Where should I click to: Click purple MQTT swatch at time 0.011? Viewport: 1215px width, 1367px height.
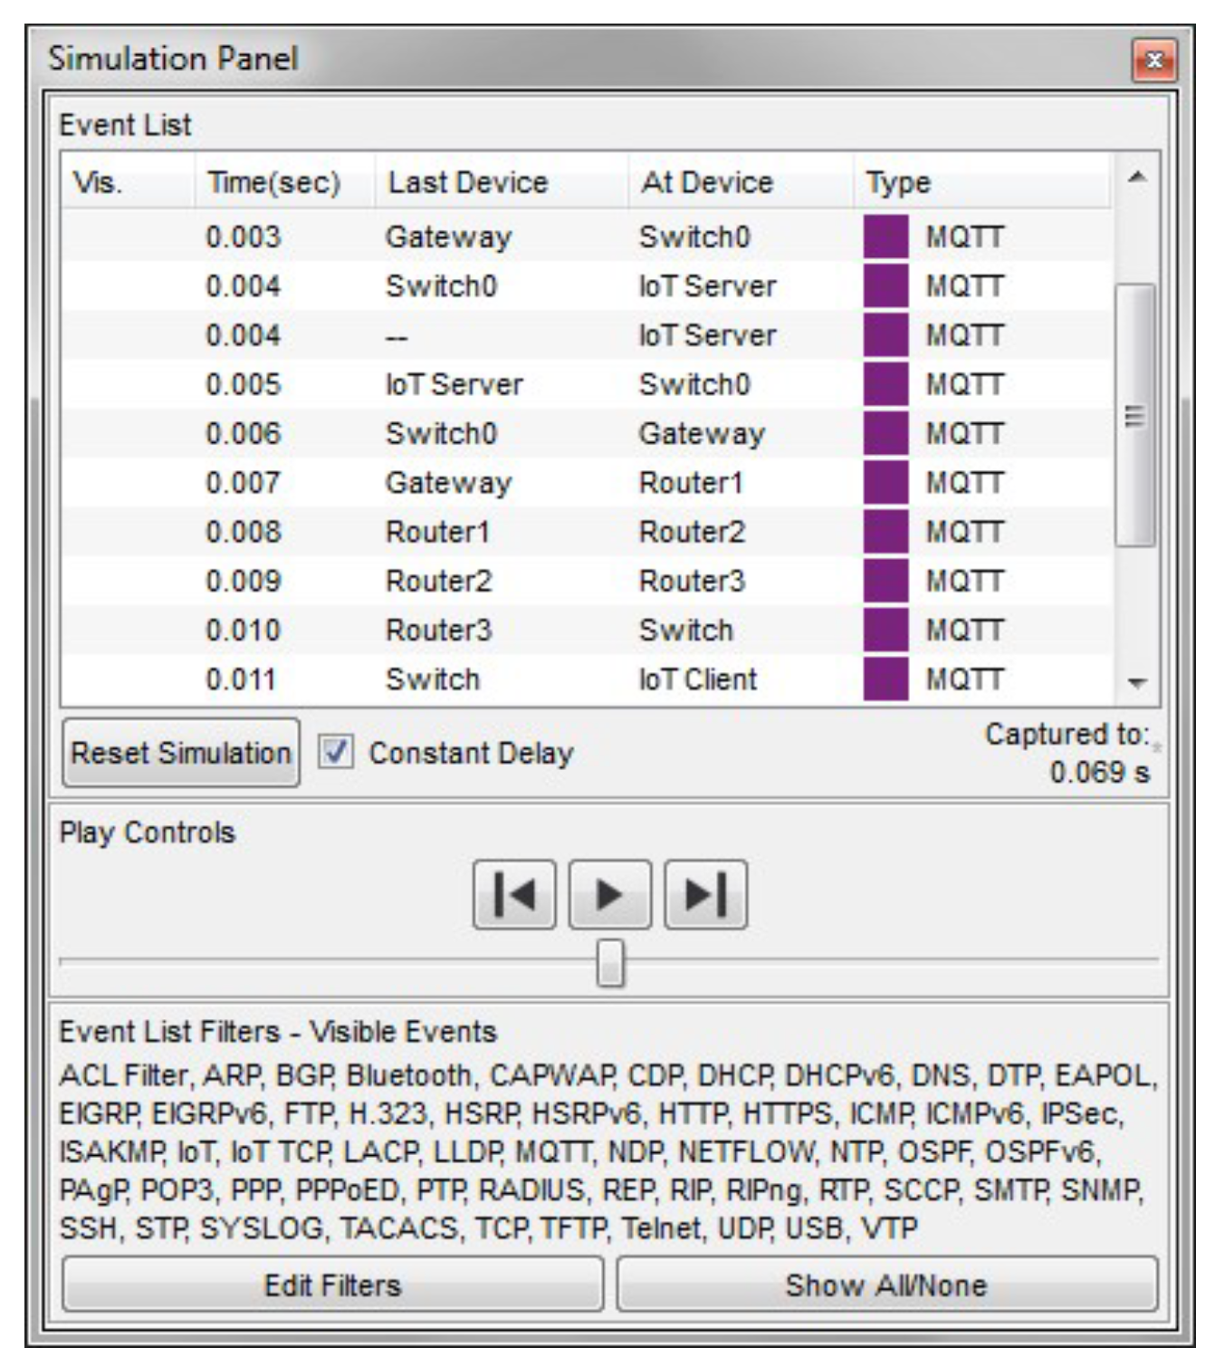tap(885, 679)
